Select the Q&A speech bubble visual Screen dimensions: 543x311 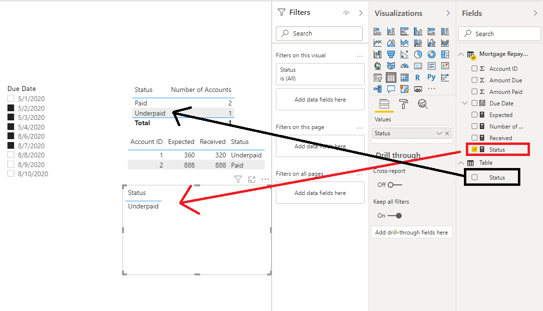(391, 89)
